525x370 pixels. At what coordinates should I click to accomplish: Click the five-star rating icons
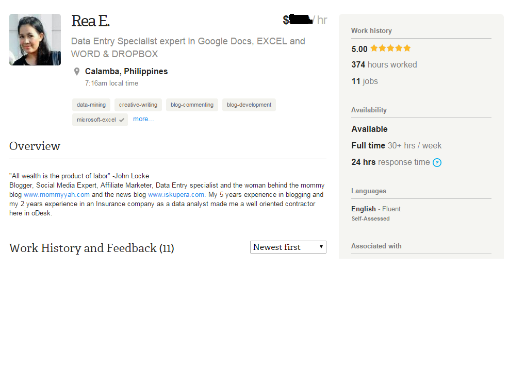point(390,48)
